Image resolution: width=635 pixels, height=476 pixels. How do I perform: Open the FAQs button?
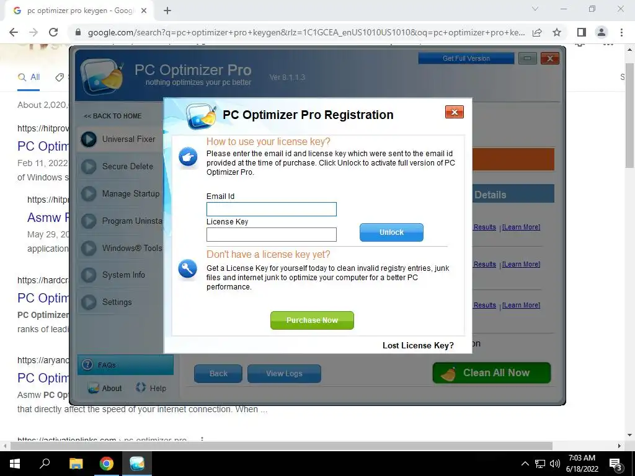tap(125, 364)
